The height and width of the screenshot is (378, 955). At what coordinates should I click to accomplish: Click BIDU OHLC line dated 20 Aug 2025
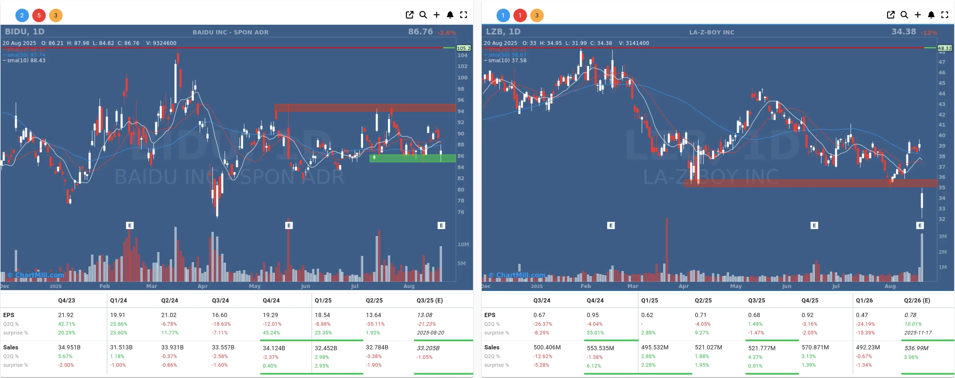click(89, 43)
